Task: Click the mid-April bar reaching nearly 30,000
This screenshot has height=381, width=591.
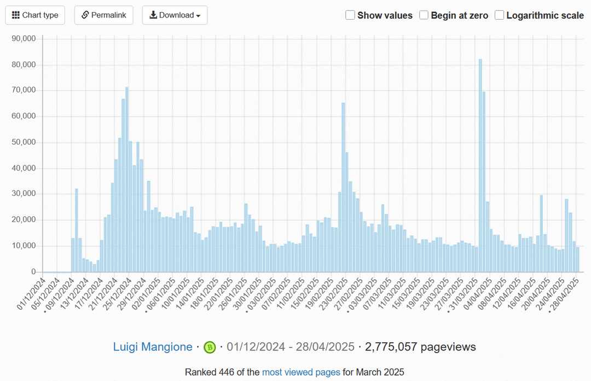Action: pos(541,234)
